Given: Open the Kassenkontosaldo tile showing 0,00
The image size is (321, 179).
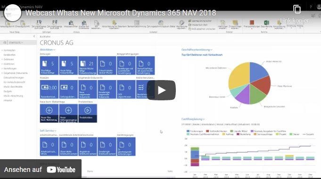Looking at the screenshot, I should pyautogui.click(x=49, y=89).
